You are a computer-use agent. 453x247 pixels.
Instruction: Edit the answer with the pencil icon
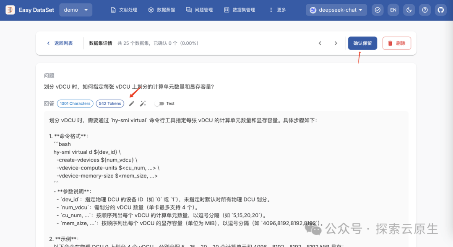[132, 103]
